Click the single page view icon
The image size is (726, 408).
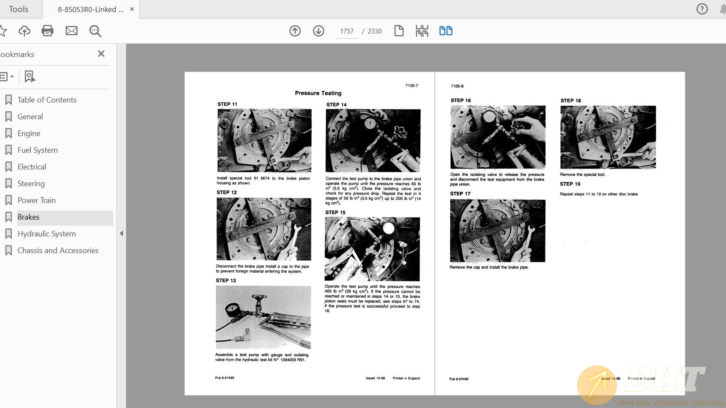click(x=399, y=31)
